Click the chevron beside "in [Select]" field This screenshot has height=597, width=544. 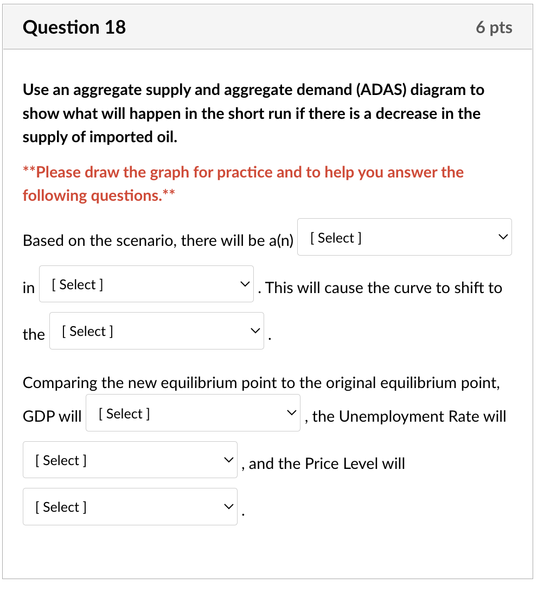(x=244, y=283)
